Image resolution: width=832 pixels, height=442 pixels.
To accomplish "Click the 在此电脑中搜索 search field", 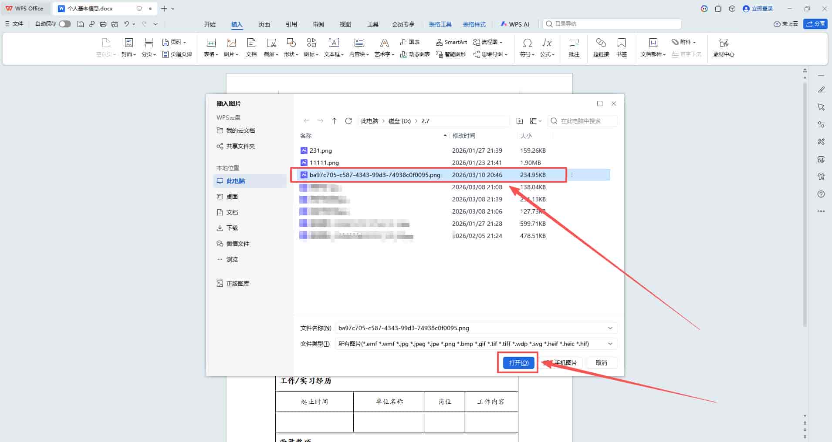I will (x=582, y=121).
